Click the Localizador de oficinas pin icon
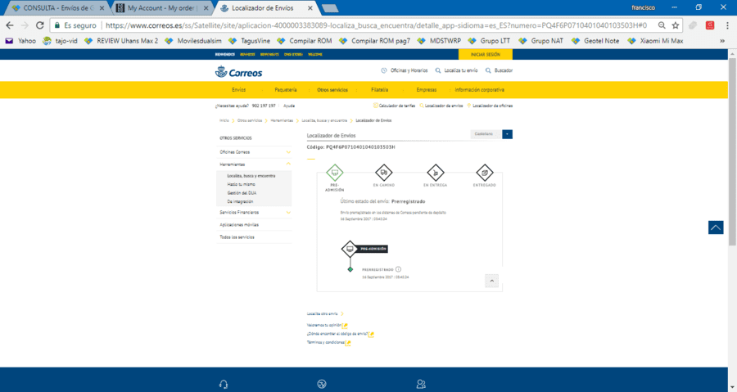 click(468, 106)
